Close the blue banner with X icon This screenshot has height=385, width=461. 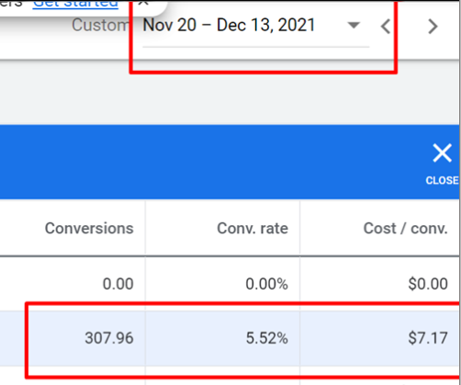coord(442,153)
